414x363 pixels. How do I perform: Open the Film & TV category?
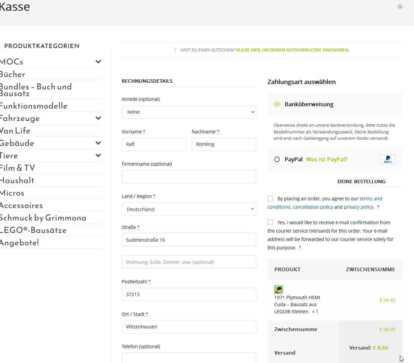click(x=18, y=168)
